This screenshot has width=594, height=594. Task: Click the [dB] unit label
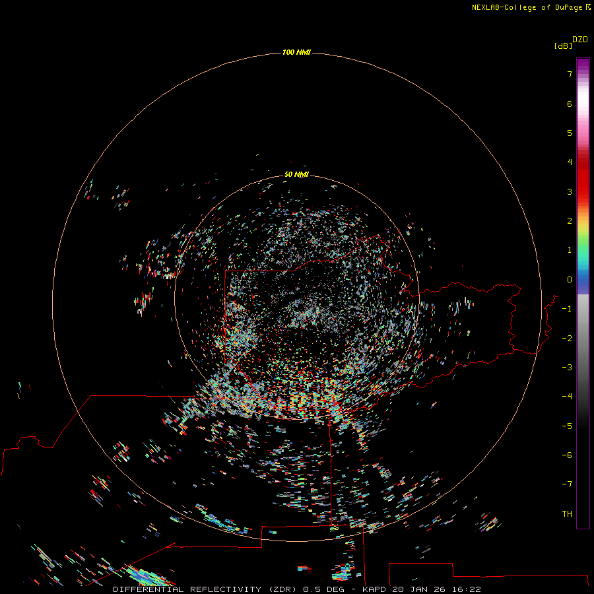coord(564,46)
